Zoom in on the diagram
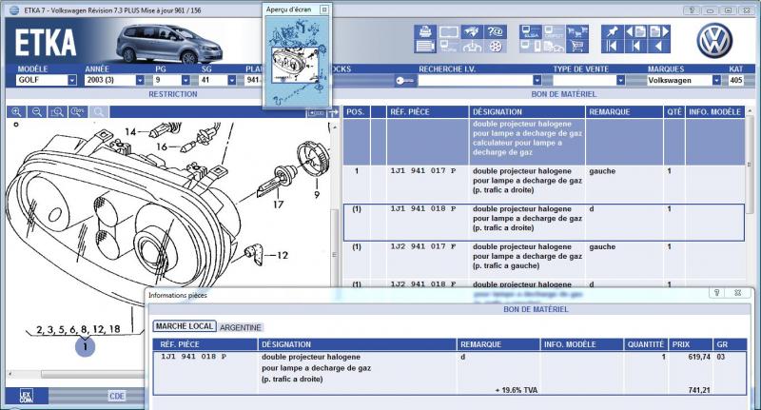The image size is (761, 410). tap(16, 112)
